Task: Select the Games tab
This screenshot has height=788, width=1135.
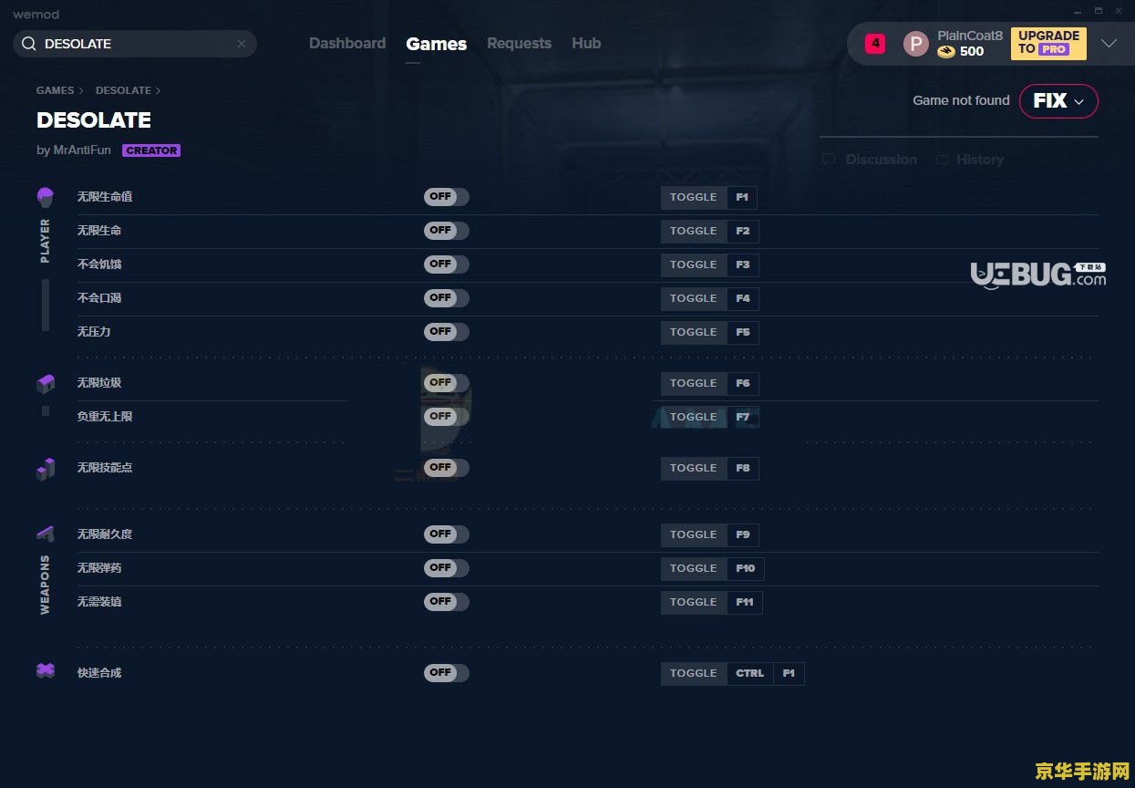Action: coord(437,44)
